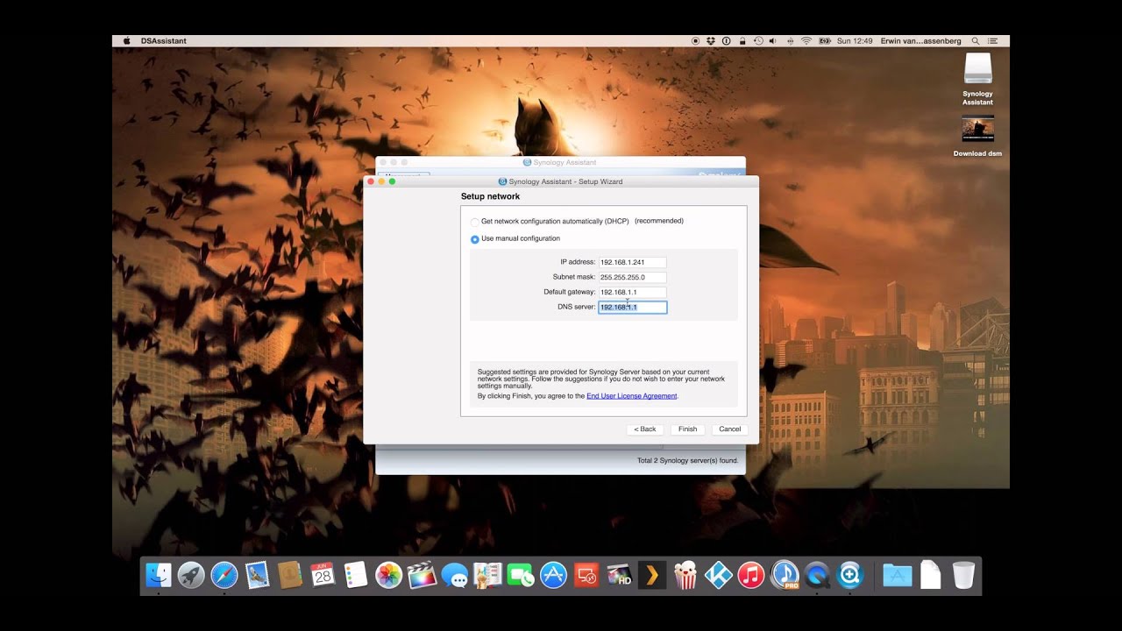1122x631 pixels.
Task: Launch Kodi from the dock
Action: click(718, 575)
